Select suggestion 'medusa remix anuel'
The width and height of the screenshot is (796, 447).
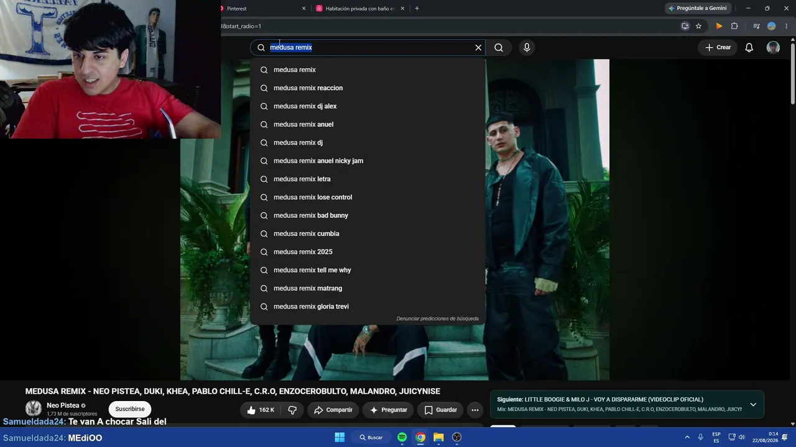click(x=368, y=124)
